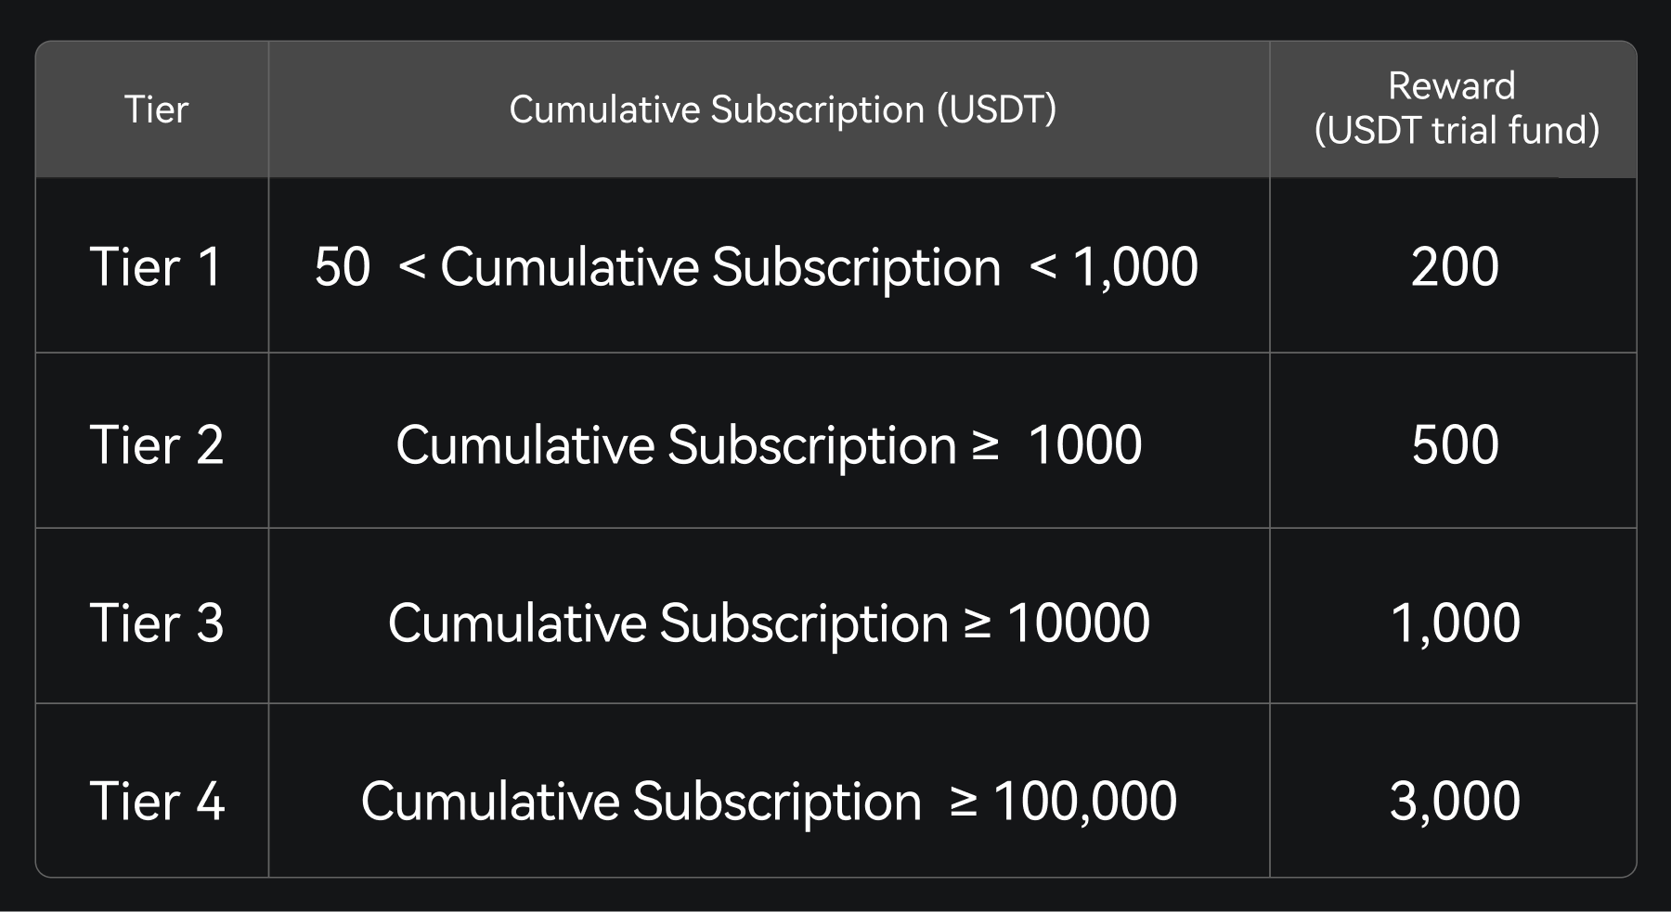Click "Cumulative Subscription" text in Tier 2 row

click(676, 445)
